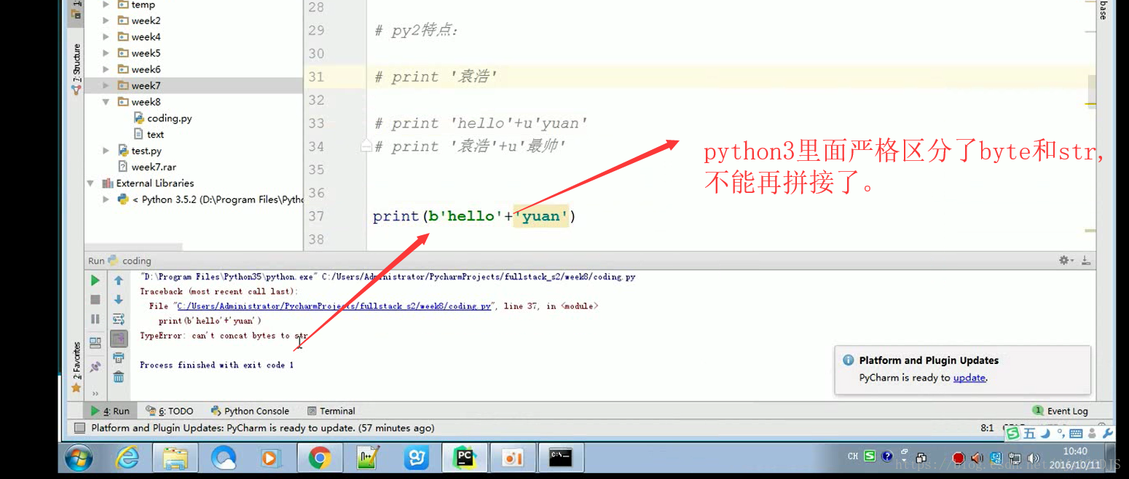The height and width of the screenshot is (479, 1129).
Task: Click red stop recording tray icon
Action: tap(959, 458)
